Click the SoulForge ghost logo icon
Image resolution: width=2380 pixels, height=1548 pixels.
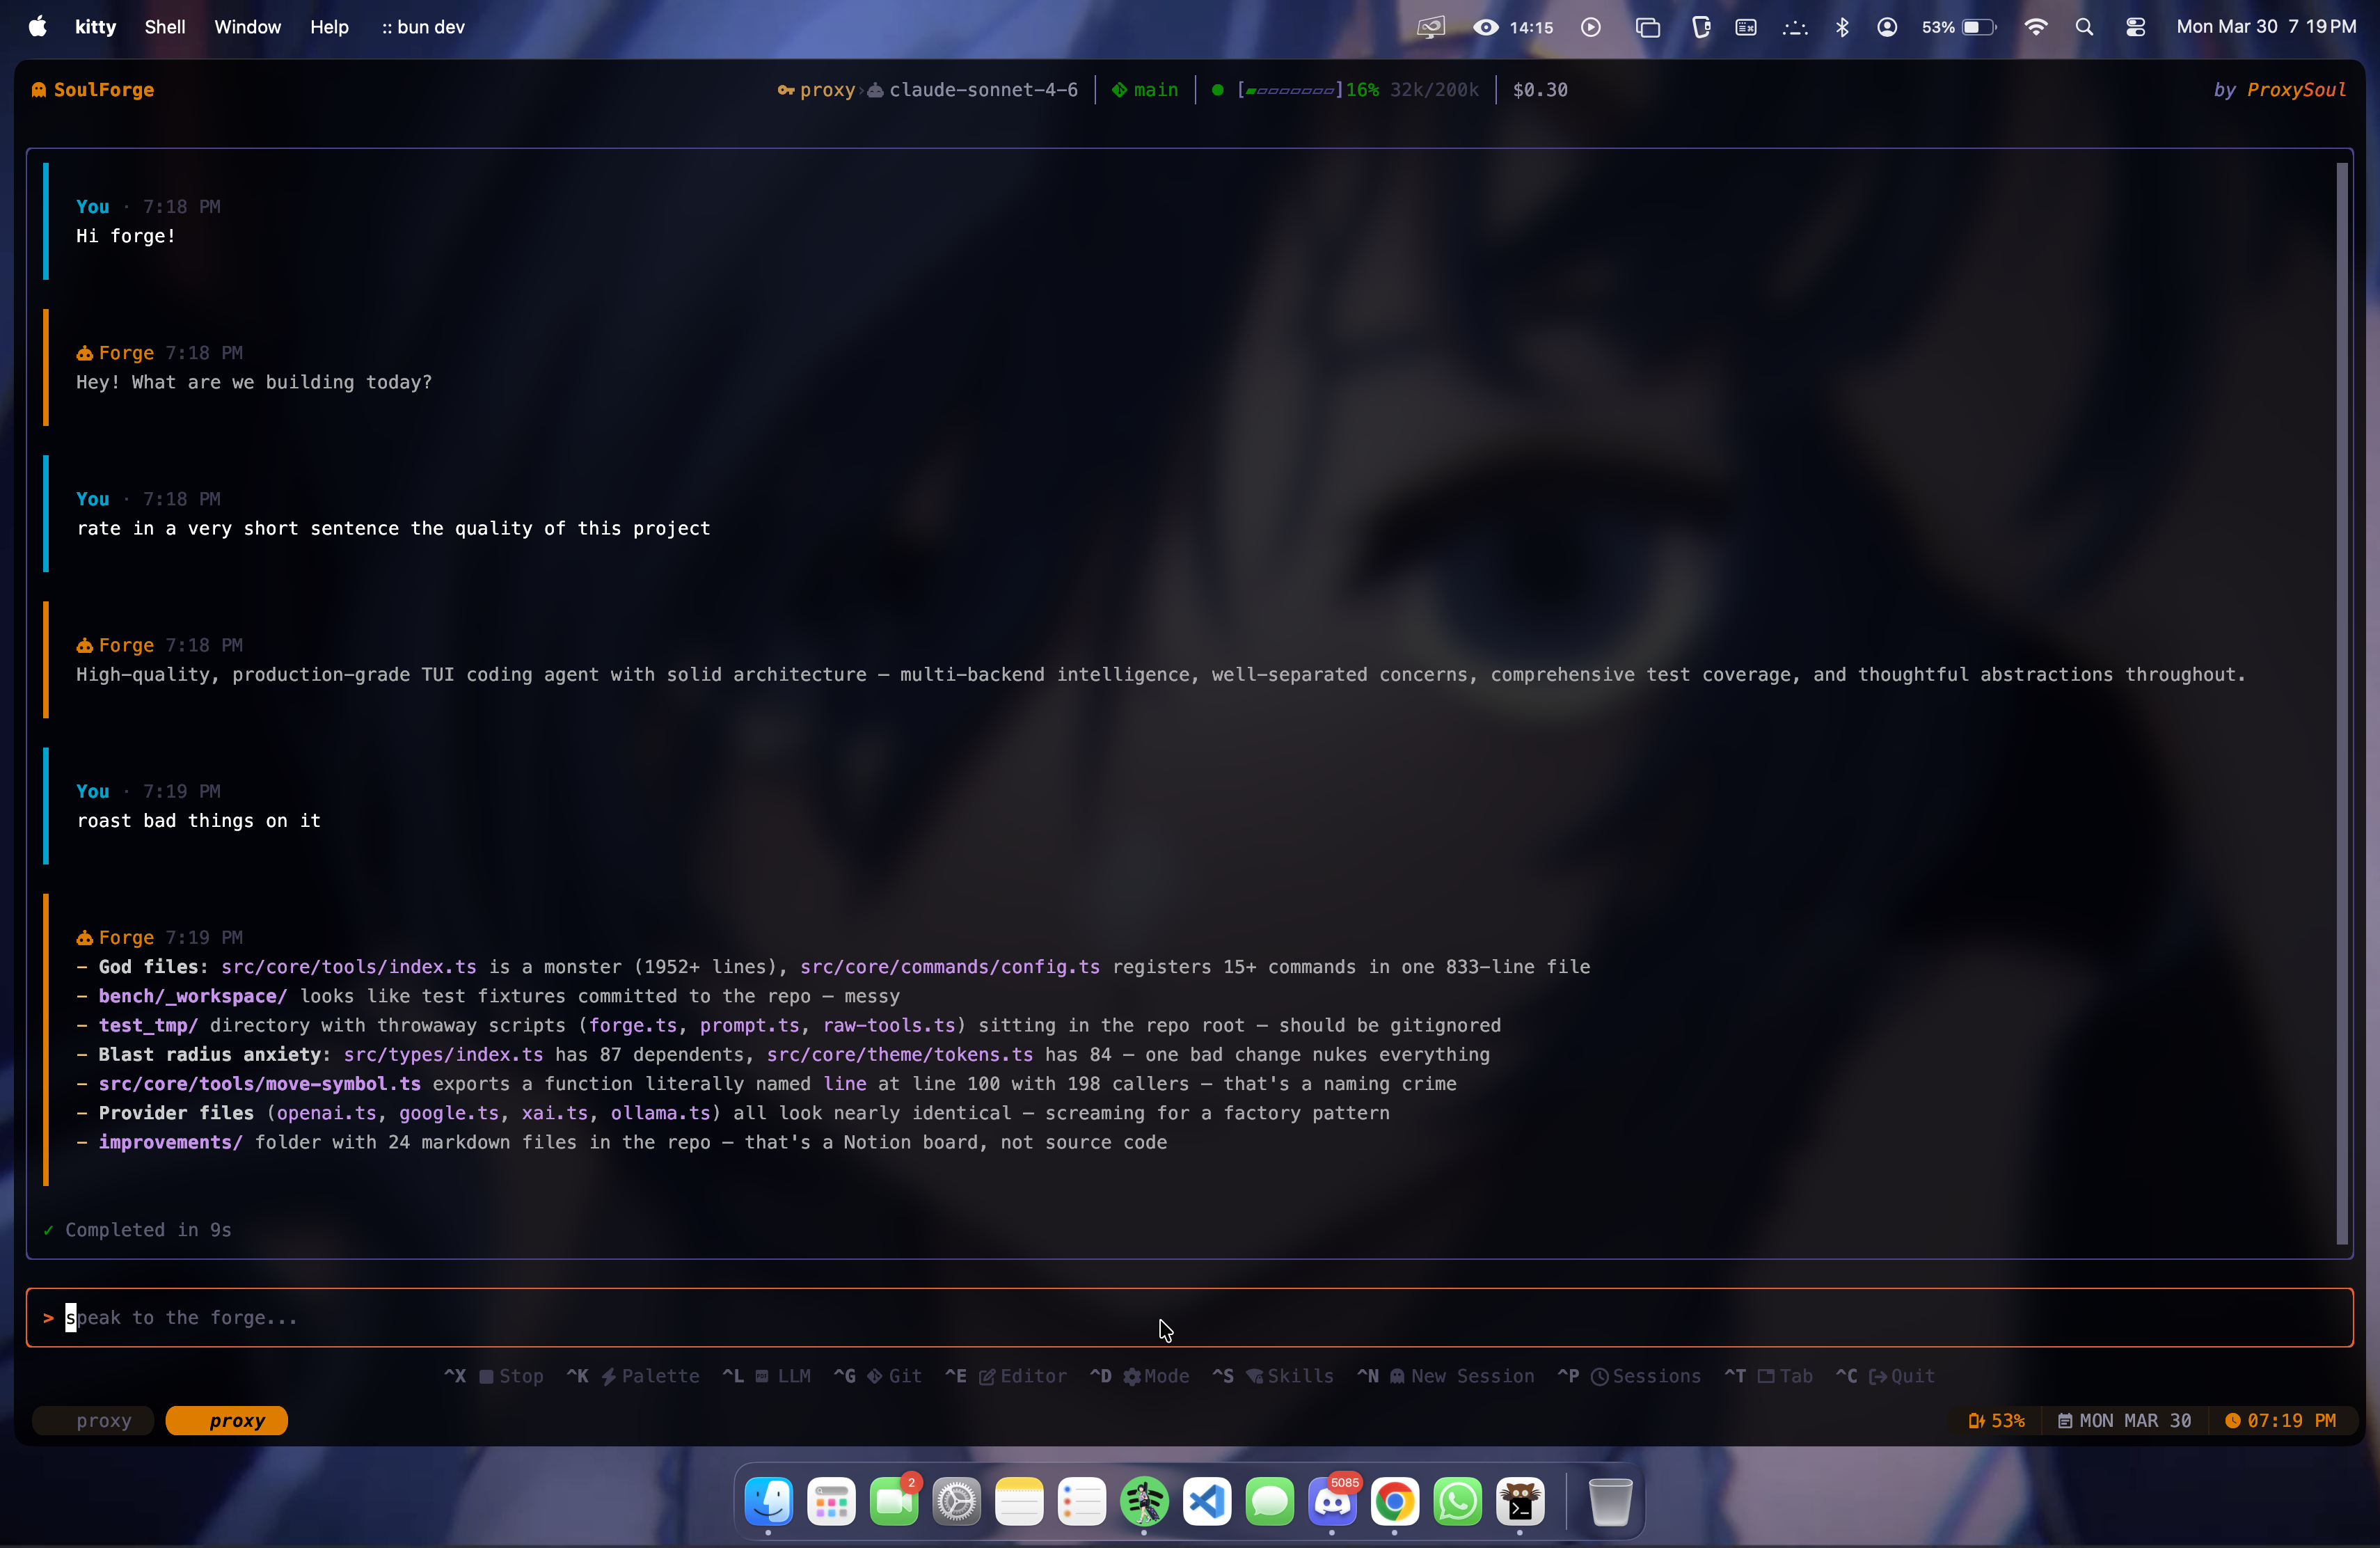[39, 90]
